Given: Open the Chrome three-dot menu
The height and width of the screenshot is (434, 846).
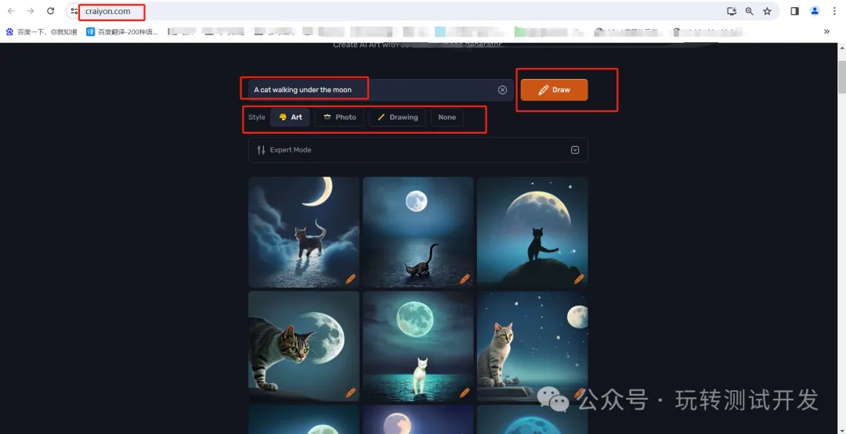Looking at the screenshot, I should tap(835, 11).
